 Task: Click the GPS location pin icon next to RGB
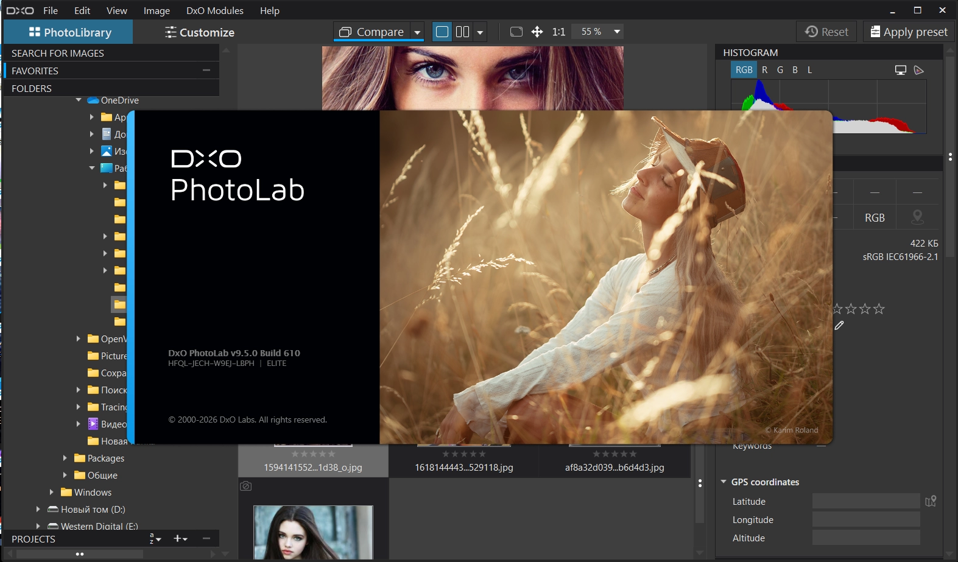click(x=917, y=217)
